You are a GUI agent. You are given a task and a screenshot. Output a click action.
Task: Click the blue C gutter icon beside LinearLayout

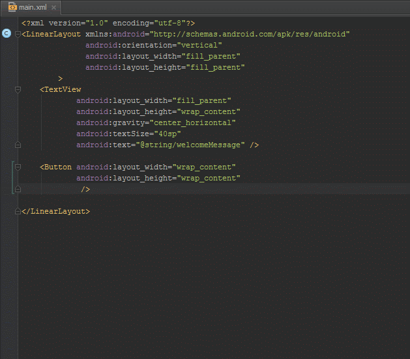(x=7, y=33)
